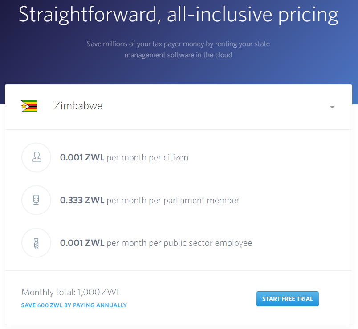Click the parliament microphone icon
This screenshot has height=329, width=358.
pos(36,200)
